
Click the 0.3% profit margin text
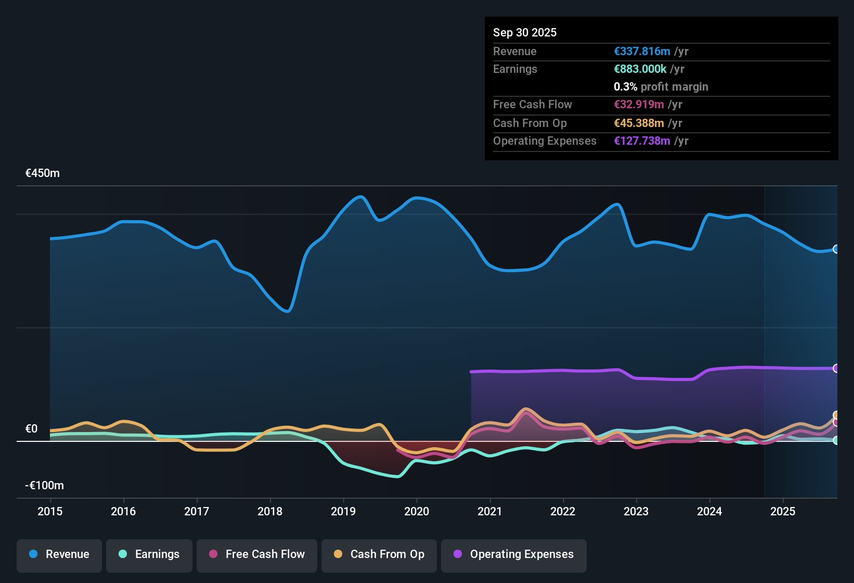point(661,87)
